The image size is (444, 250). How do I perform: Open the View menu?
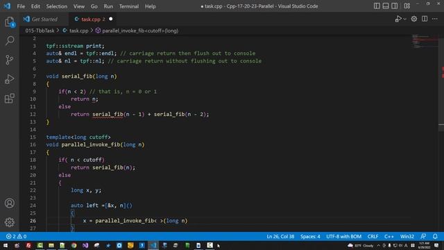(78, 6)
